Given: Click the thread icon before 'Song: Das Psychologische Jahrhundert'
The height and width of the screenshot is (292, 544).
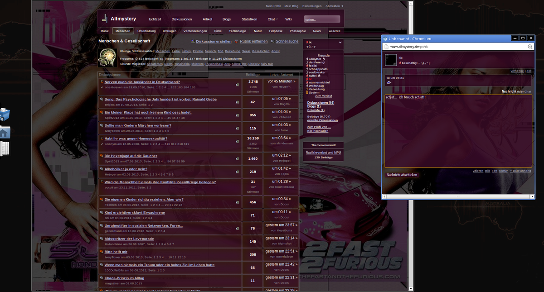Looking at the screenshot, I should click(x=102, y=99).
